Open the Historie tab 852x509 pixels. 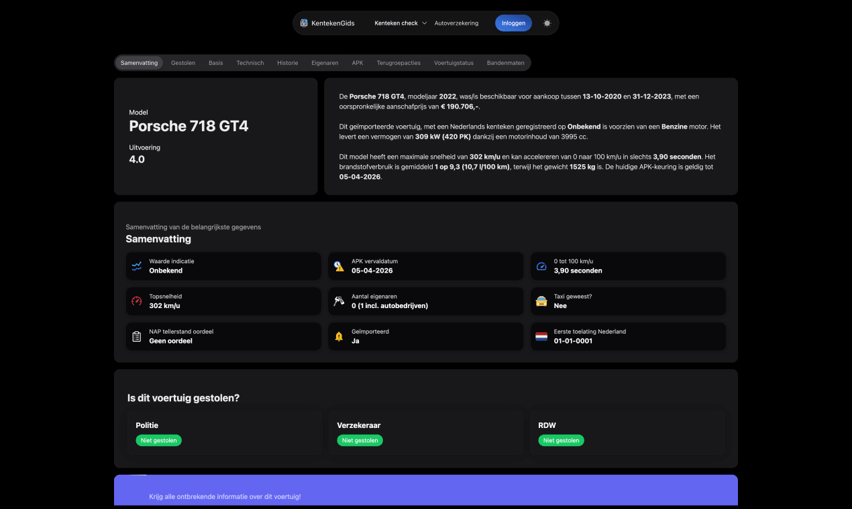287,63
